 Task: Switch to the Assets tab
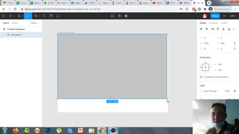[15, 23]
